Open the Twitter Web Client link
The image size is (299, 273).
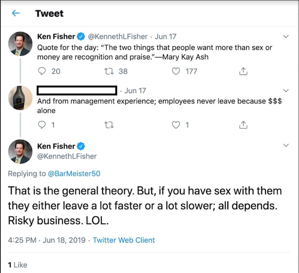point(124,240)
